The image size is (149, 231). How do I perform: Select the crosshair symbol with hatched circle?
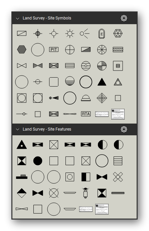[38, 33]
